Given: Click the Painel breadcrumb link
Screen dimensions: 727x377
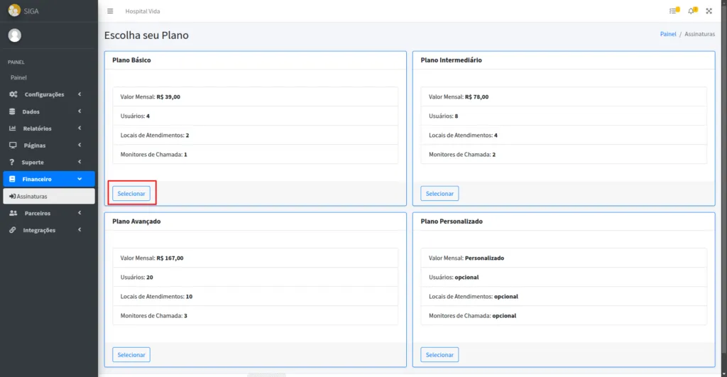Looking at the screenshot, I should coord(668,34).
